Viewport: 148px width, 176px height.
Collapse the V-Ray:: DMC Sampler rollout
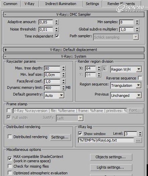(x=74, y=14)
